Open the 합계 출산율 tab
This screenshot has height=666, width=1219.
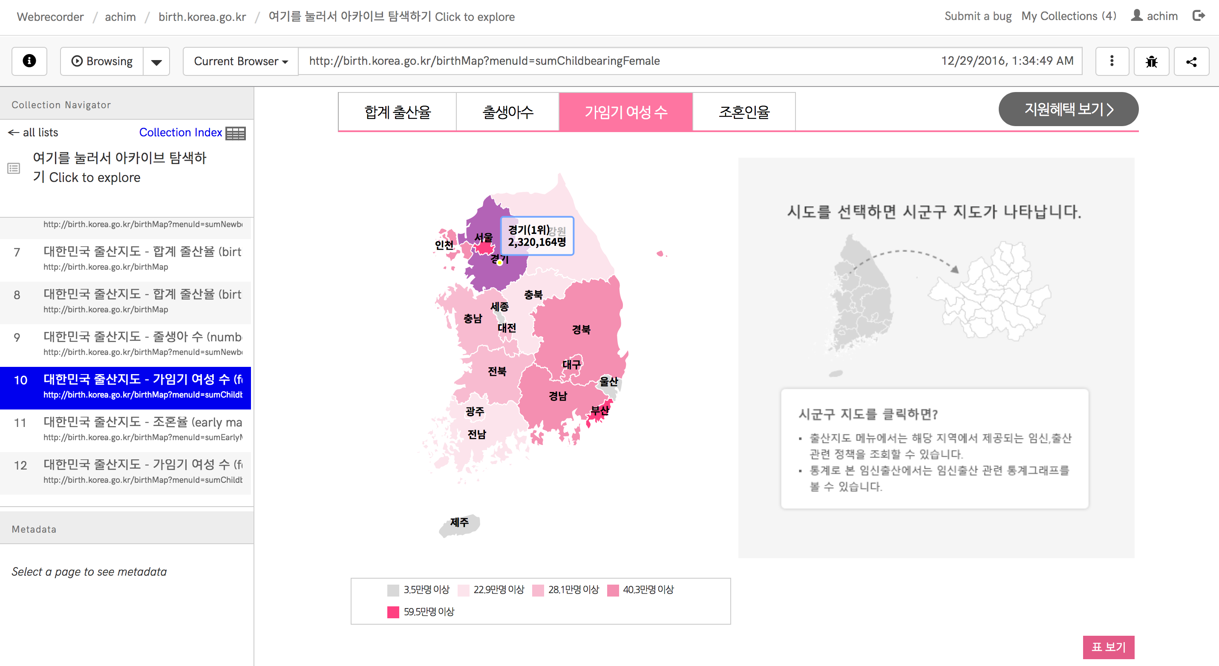[397, 112]
